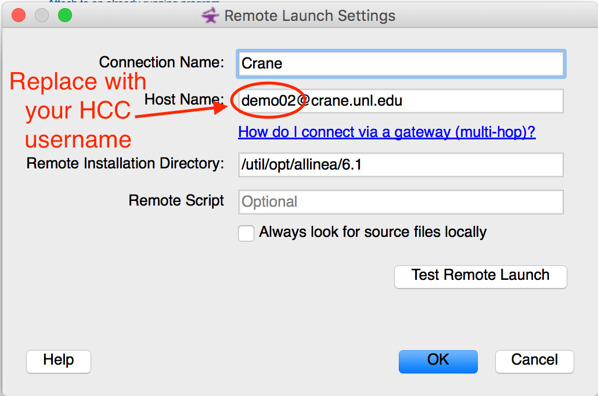
Task: Close the dialog with the red button
Action: pos(19,16)
